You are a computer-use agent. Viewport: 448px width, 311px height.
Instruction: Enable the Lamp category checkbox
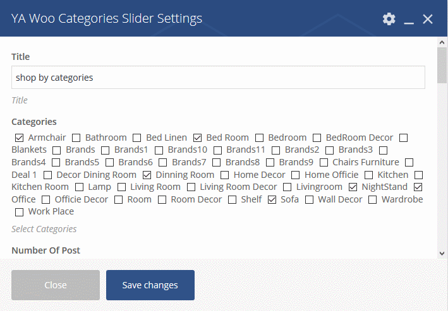79,187
